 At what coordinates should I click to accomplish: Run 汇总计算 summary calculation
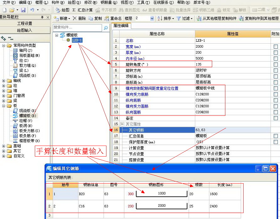click(x=83, y=10)
